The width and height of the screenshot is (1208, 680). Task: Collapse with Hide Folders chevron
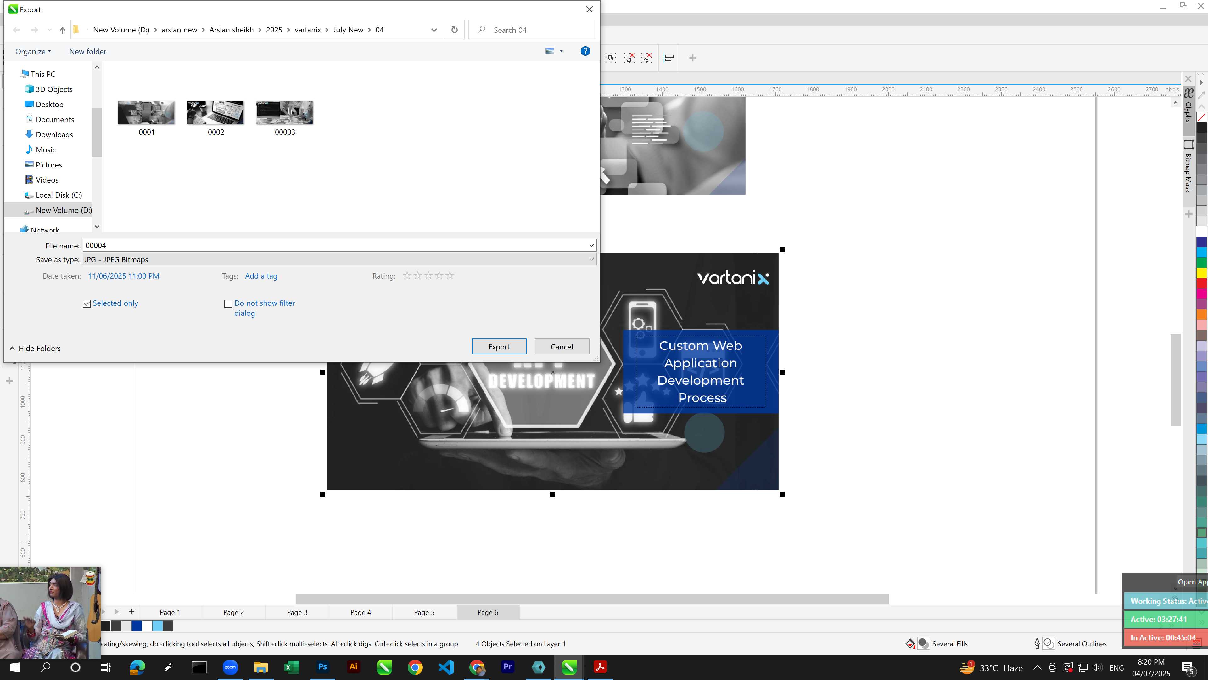point(12,348)
